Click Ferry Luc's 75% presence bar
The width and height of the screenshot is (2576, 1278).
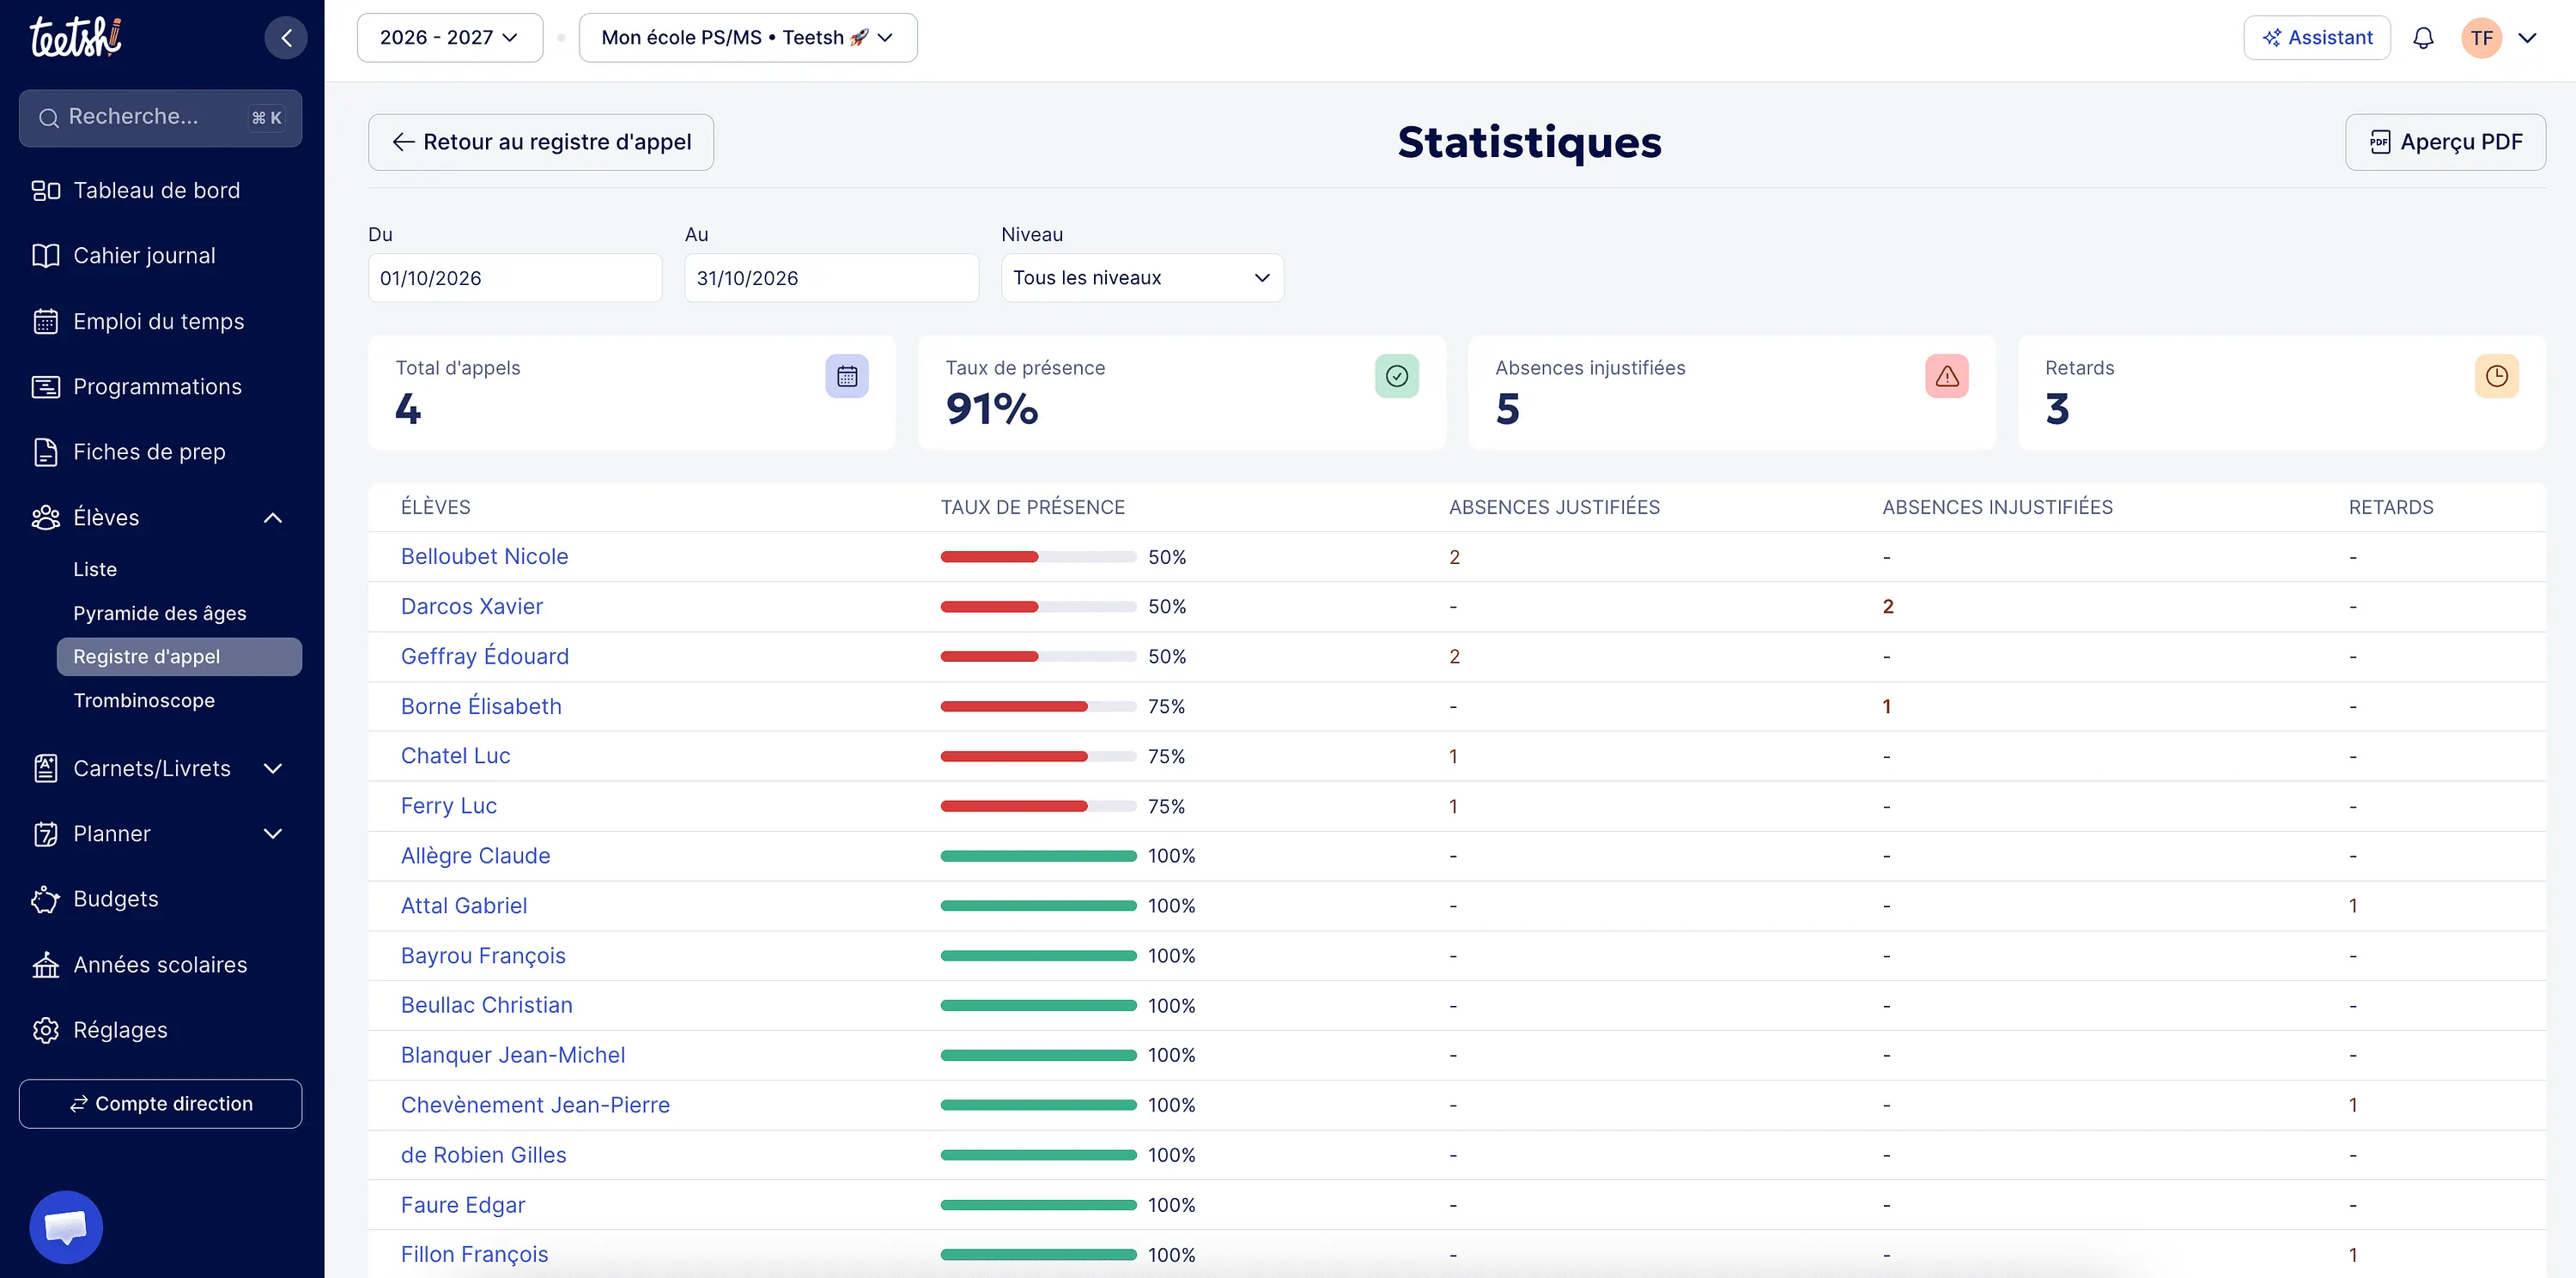[1038, 807]
